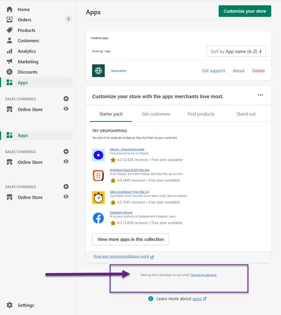The image size is (281, 315).
Task: Open Sales Countdown Timer Bar 2.0 link
Action: [x=129, y=192]
